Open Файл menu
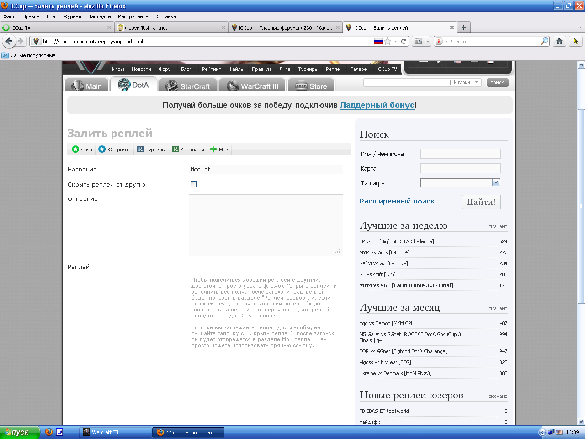The width and height of the screenshot is (585, 439). (x=9, y=16)
